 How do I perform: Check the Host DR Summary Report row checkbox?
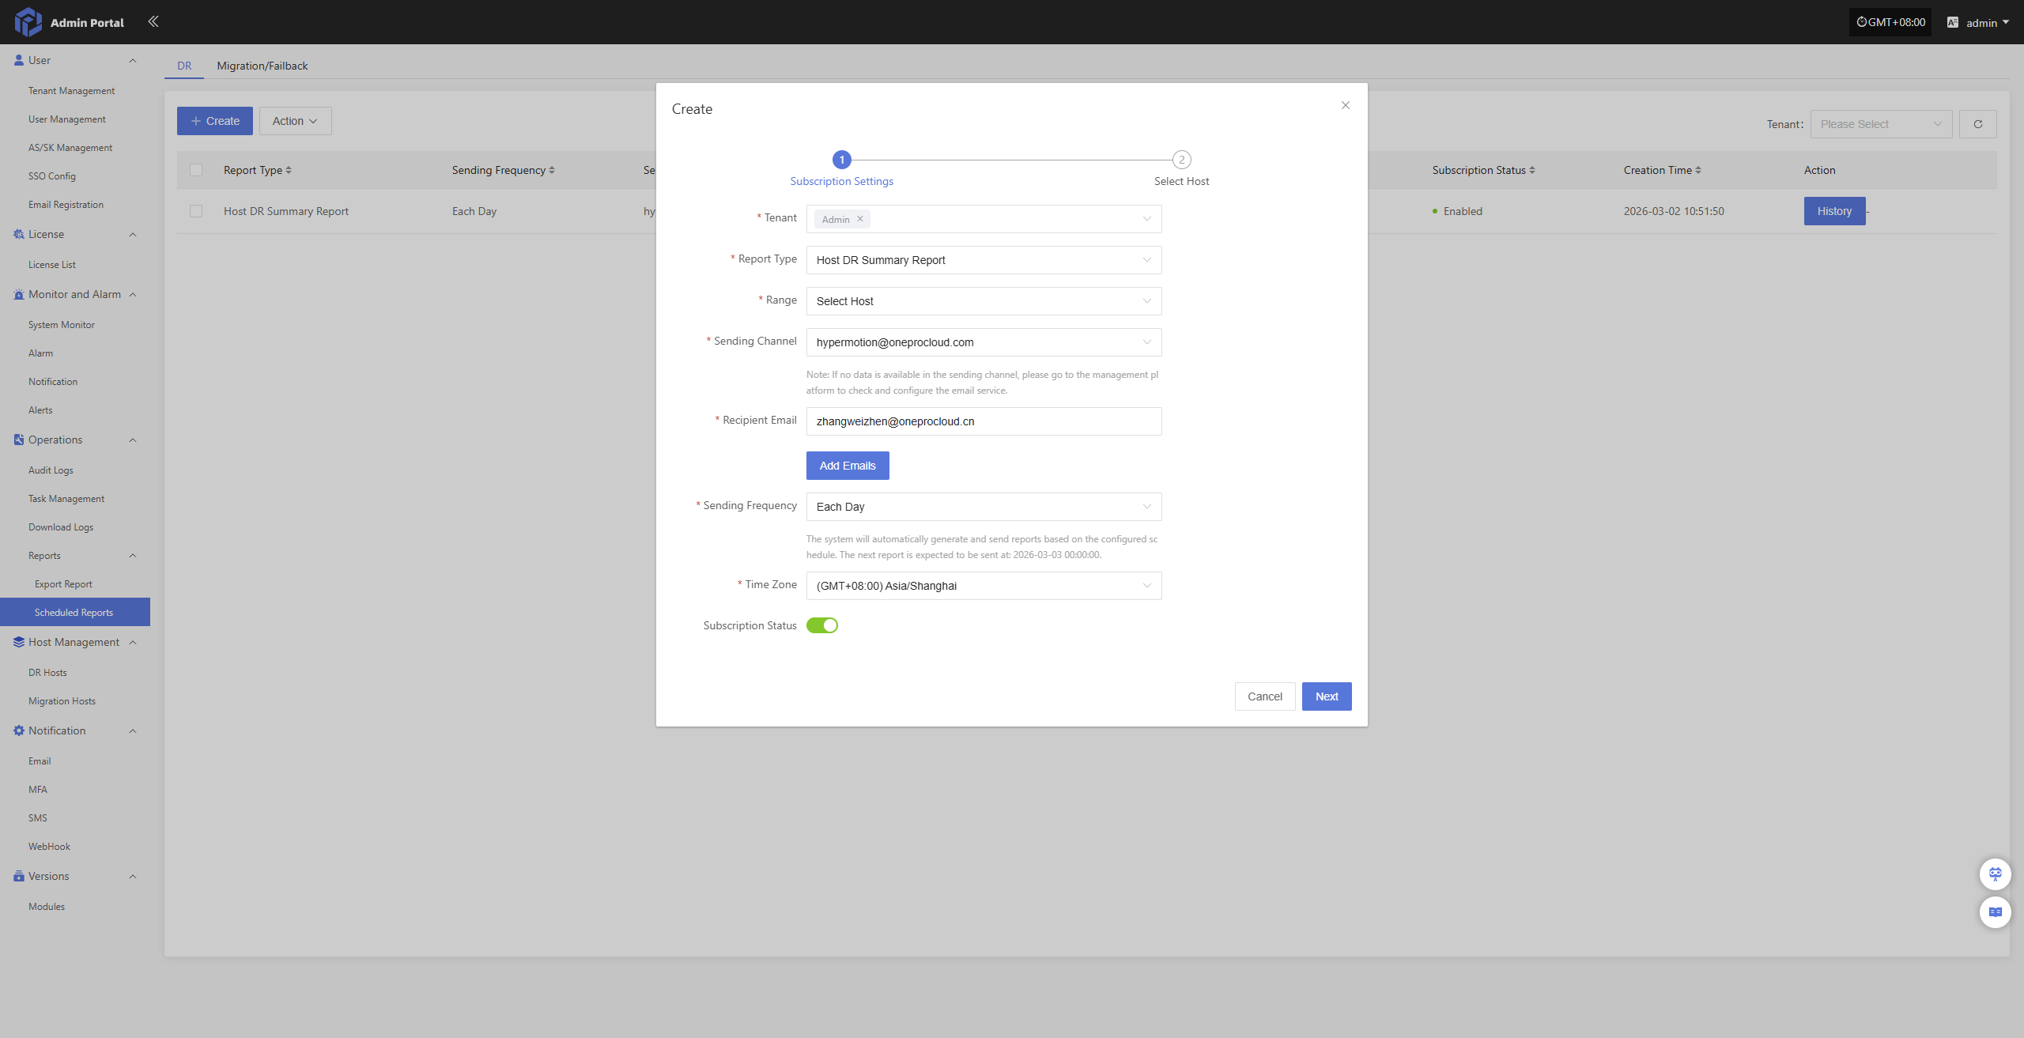pyautogui.click(x=196, y=211)
